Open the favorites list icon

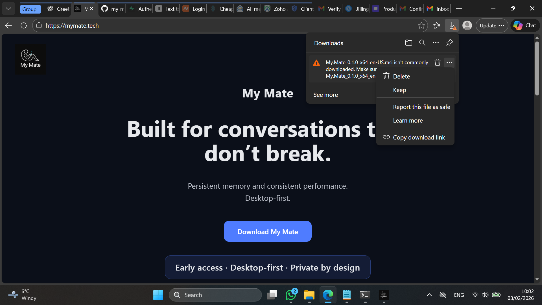436,26
